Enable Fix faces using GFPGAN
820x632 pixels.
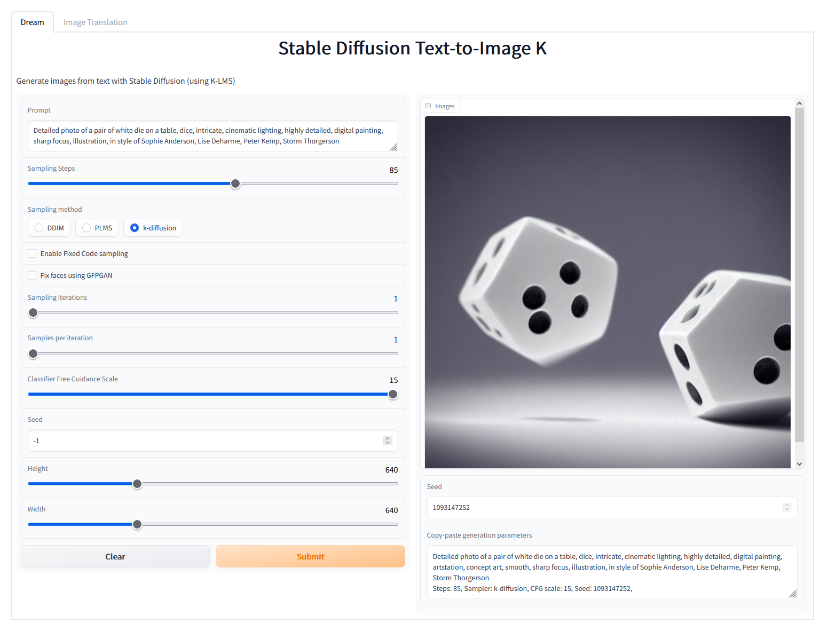[32, 275]
